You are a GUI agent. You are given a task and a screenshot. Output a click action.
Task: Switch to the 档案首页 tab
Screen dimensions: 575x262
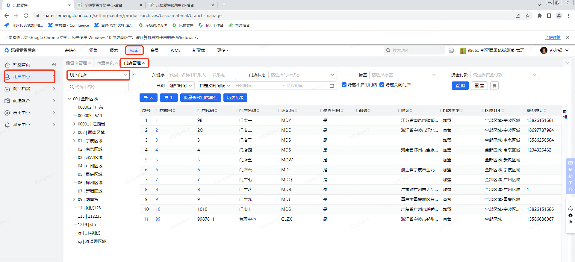[x=105, y=63]
